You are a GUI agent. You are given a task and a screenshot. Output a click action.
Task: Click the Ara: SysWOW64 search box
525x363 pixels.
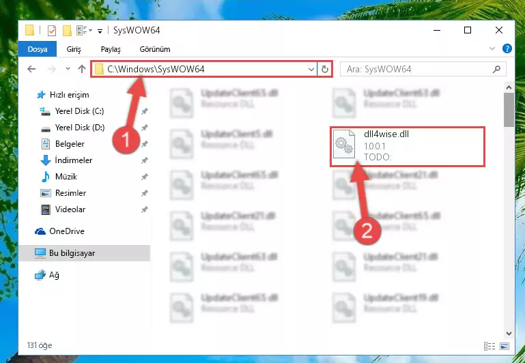pos(423,69)
